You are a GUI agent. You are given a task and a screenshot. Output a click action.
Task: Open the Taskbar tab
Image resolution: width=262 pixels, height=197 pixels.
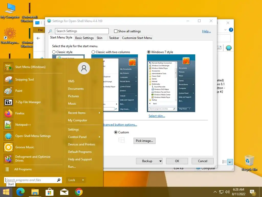(114, 38)
